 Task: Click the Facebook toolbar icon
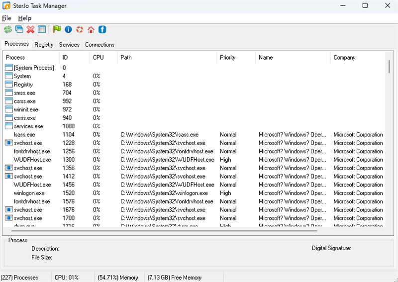[102, 29]
